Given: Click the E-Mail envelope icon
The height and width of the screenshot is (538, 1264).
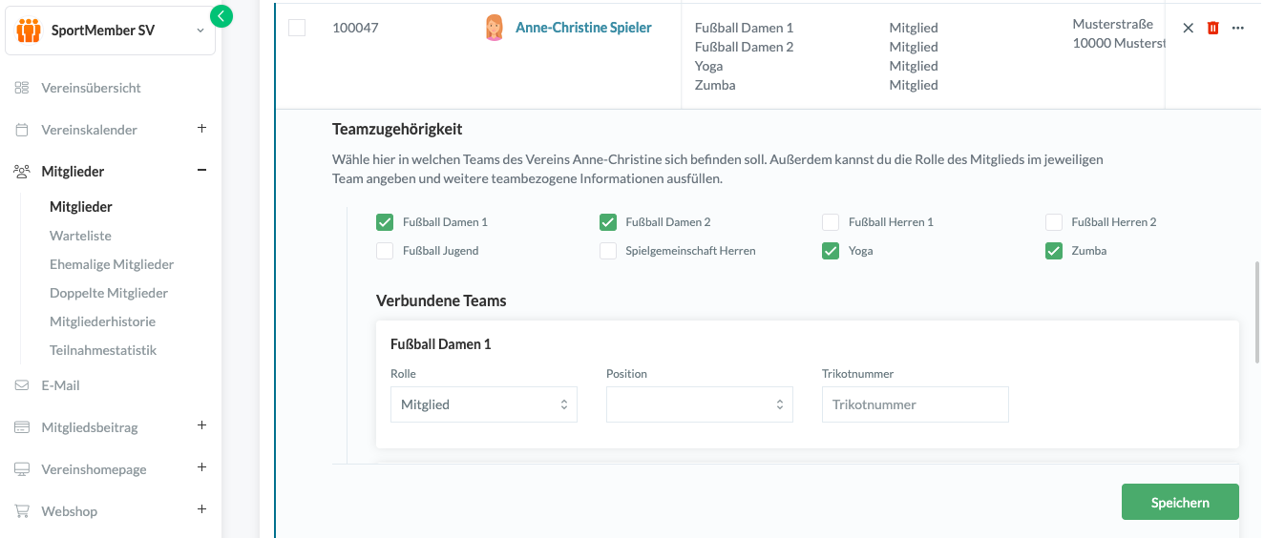Looking at the screenshot, I should click(22, 385).
